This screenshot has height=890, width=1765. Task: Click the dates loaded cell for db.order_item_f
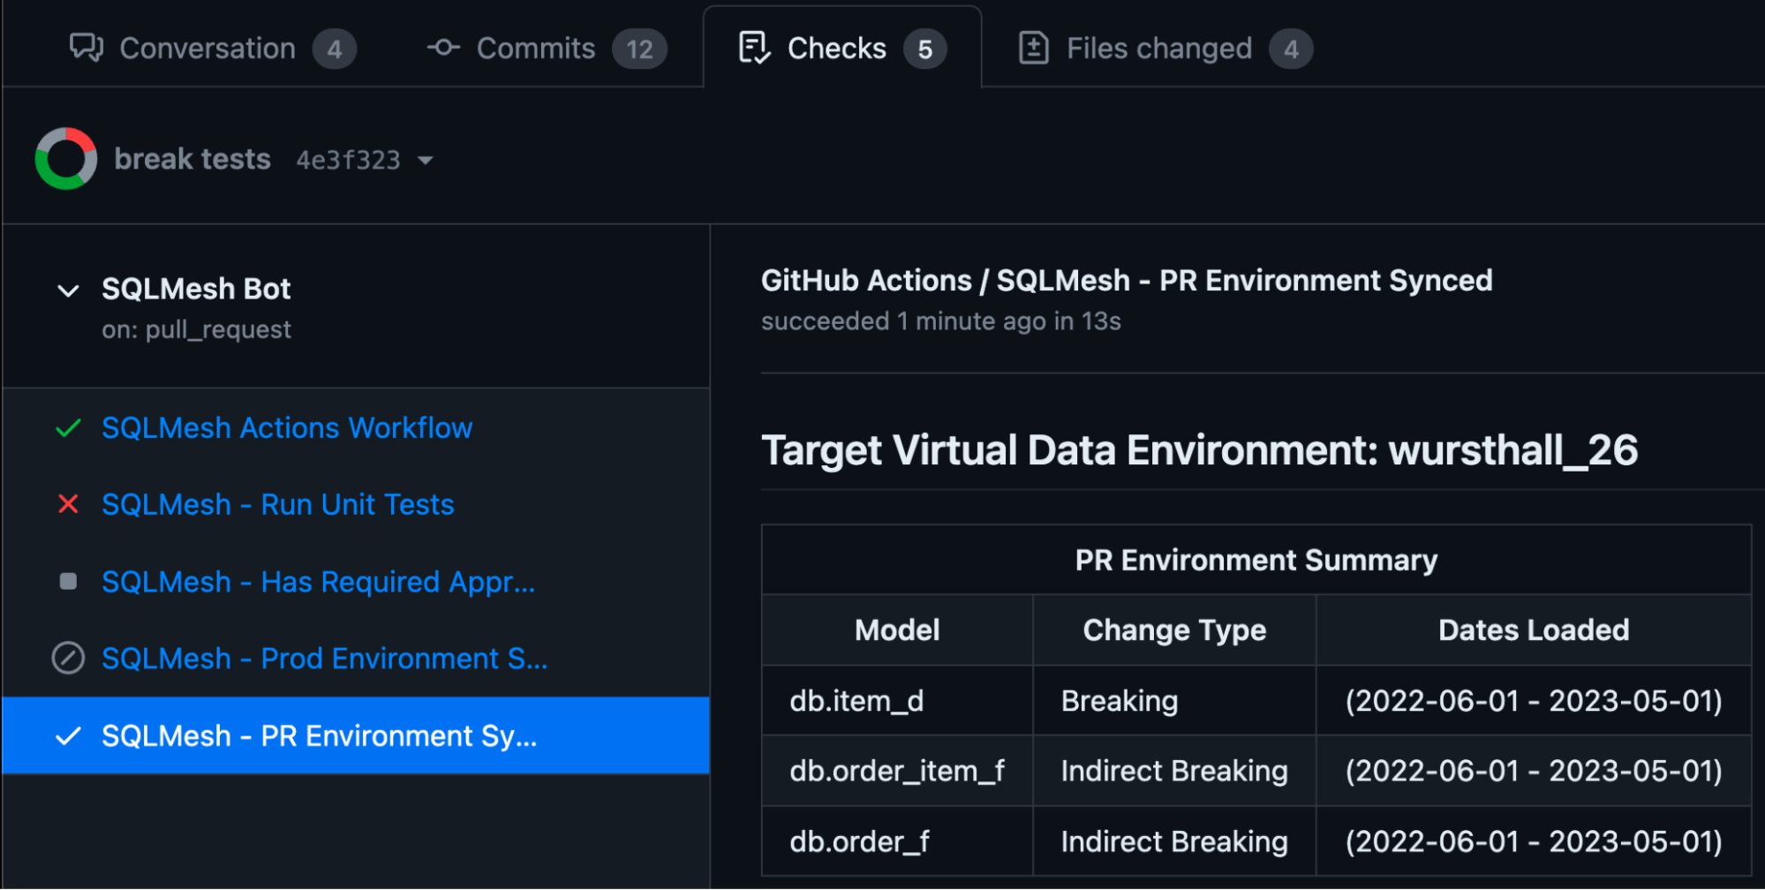point(1534,771)
